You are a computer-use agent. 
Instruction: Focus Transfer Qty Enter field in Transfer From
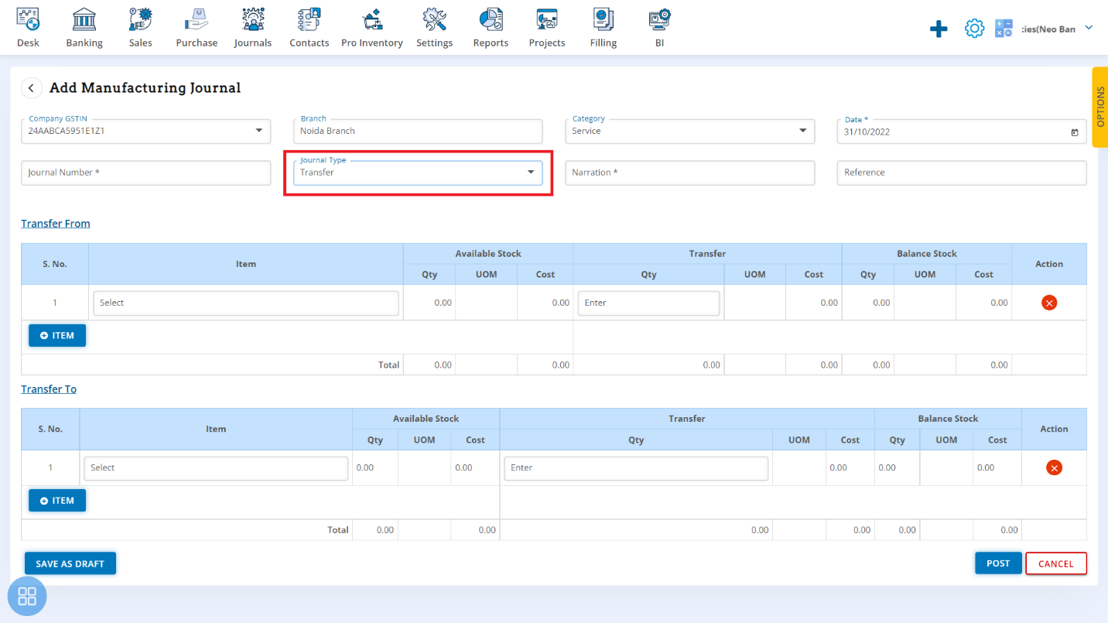pos(648,303)
